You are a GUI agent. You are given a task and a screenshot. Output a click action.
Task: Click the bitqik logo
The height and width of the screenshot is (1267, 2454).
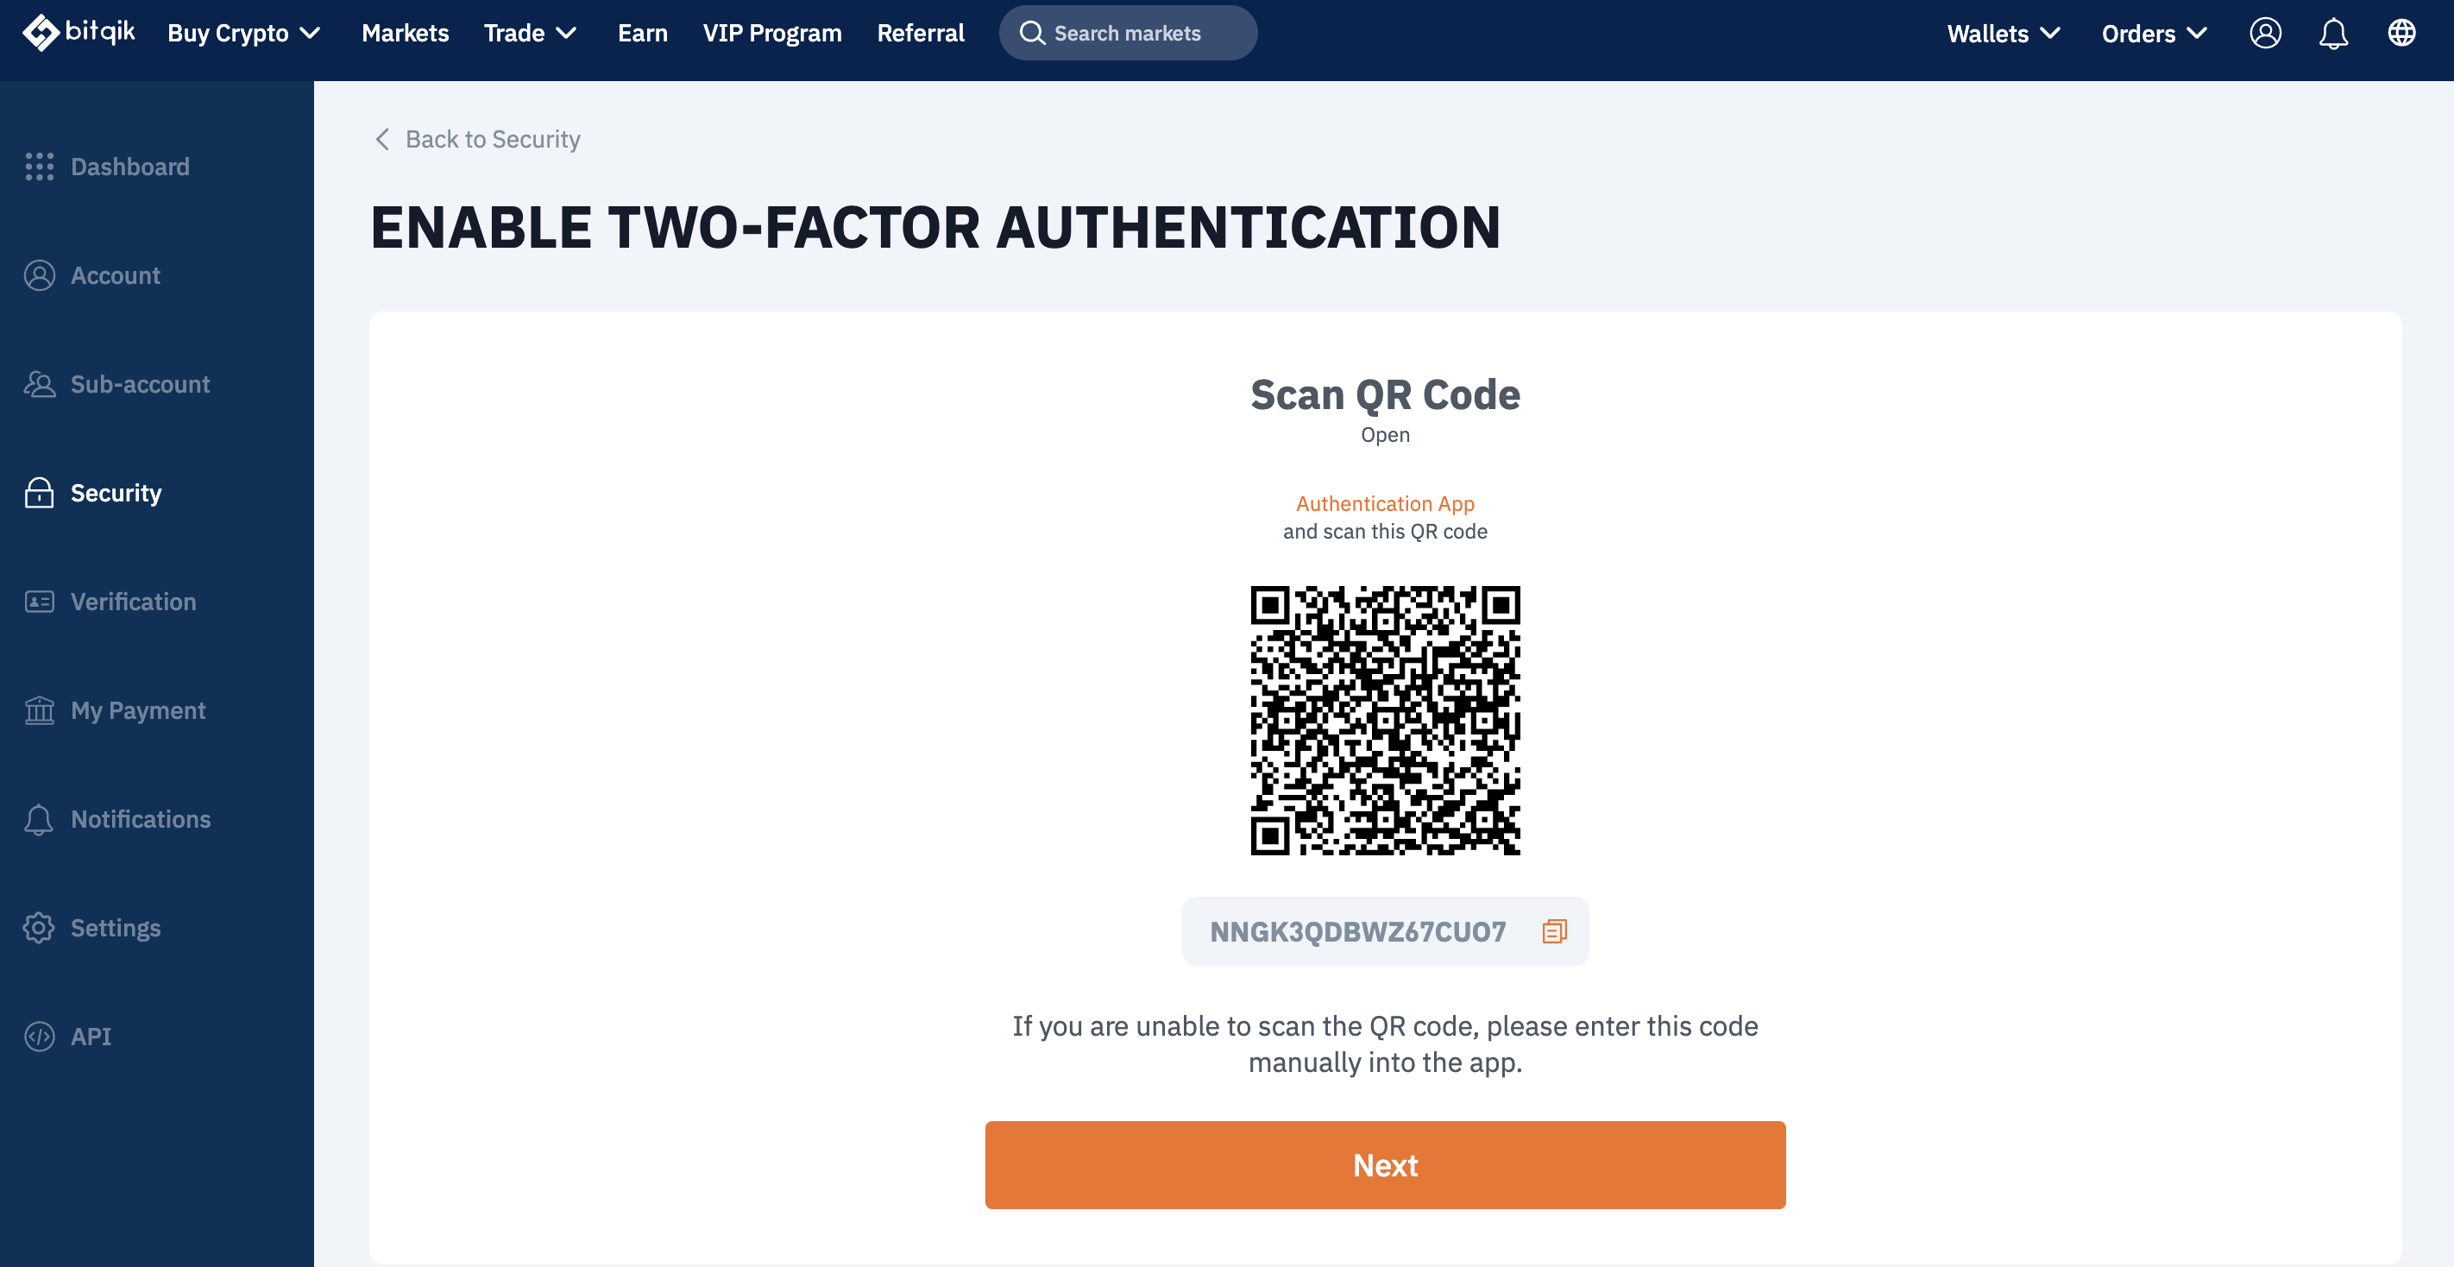pos(79,31)
